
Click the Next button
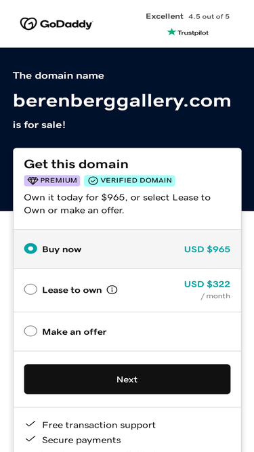pos(127,379)
